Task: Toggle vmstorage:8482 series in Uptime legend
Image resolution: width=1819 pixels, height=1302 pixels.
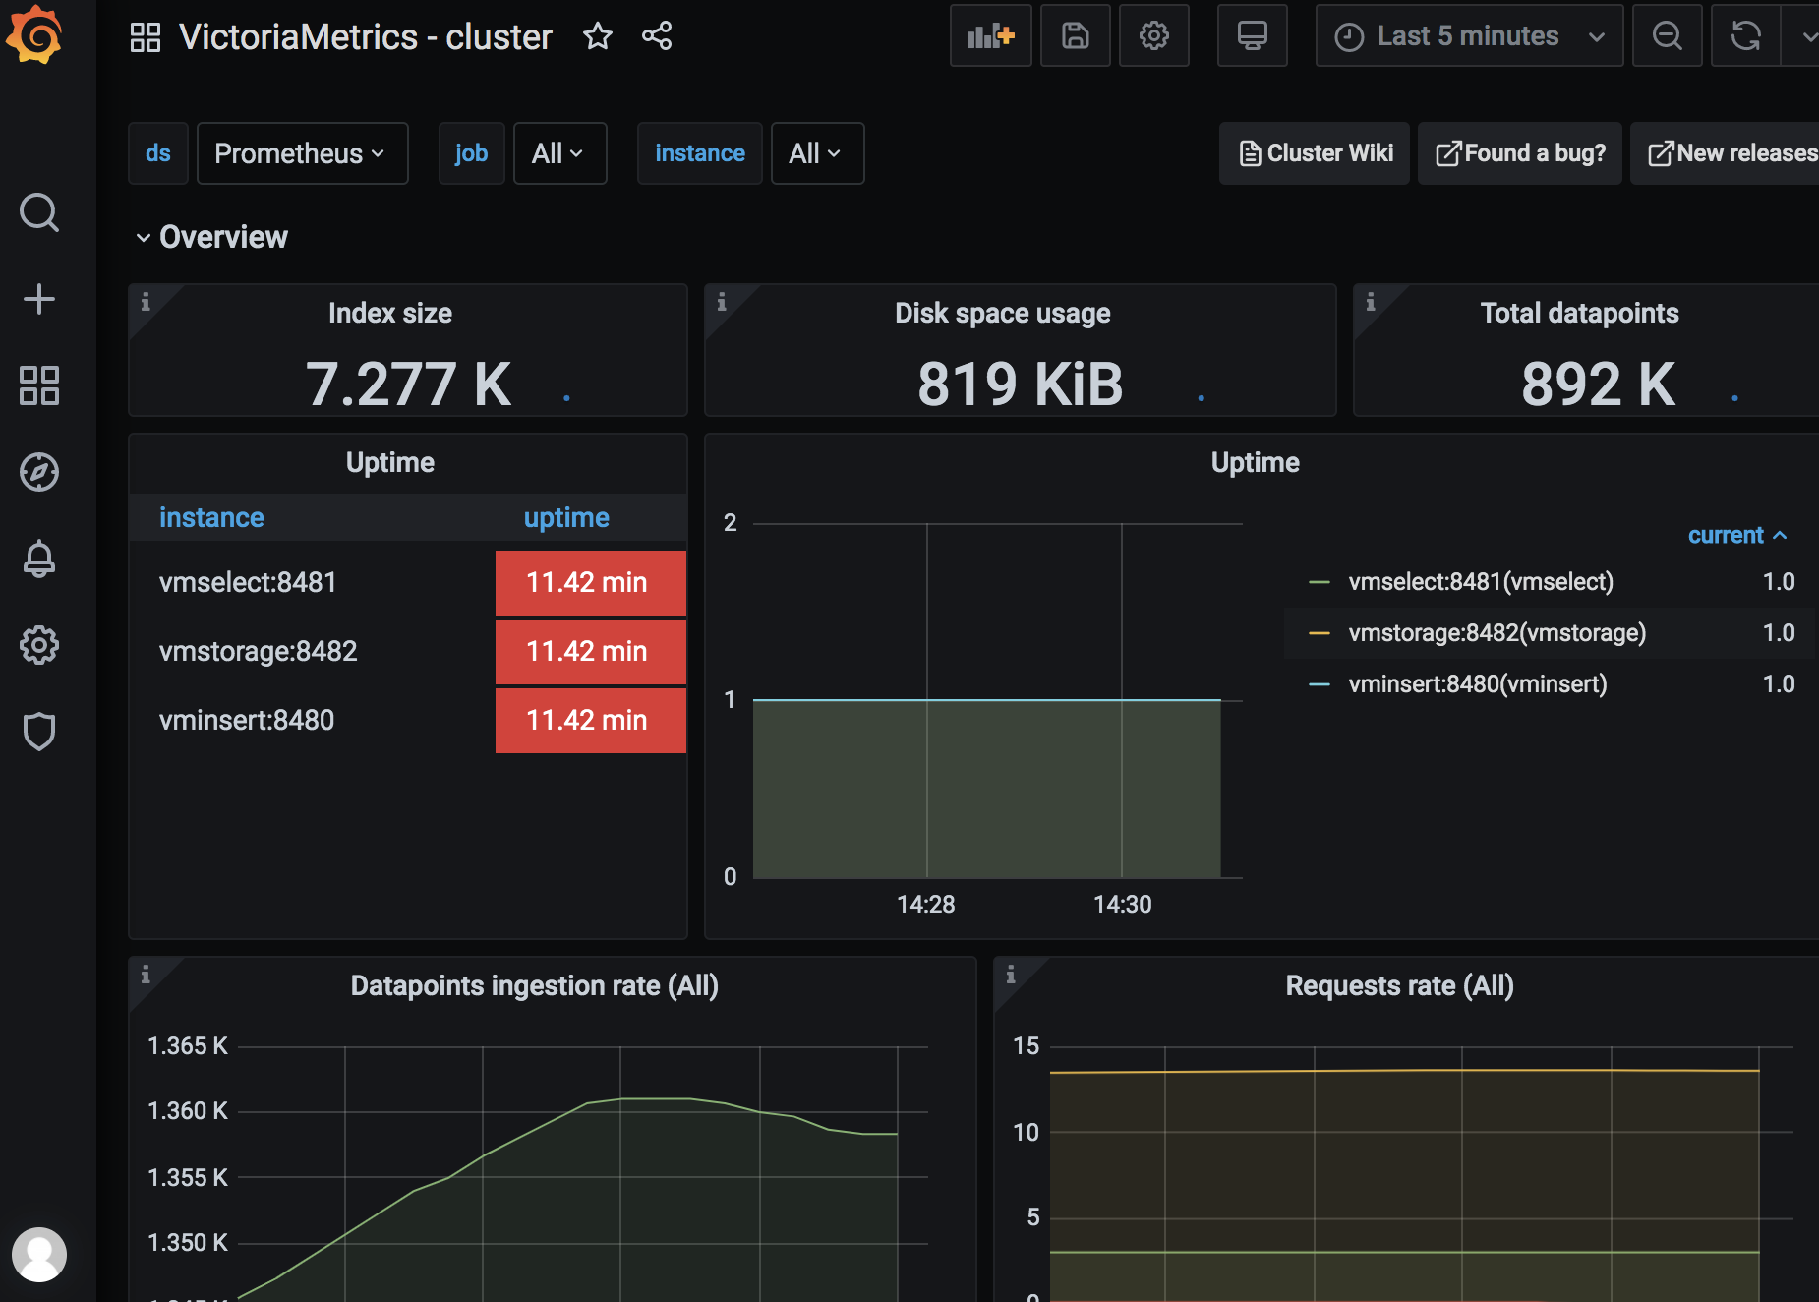Action: [x=1496, y=633]
